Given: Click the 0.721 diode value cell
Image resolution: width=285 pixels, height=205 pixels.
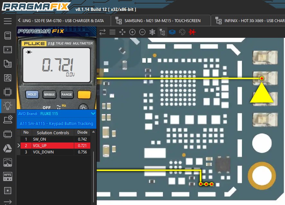Looking at the screenshot, I should click(82, 145).
